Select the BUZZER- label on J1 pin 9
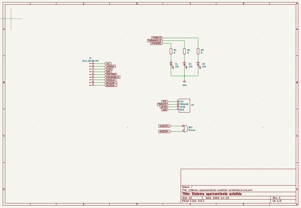Screen dimensions: 301x208 pos(111,85)
